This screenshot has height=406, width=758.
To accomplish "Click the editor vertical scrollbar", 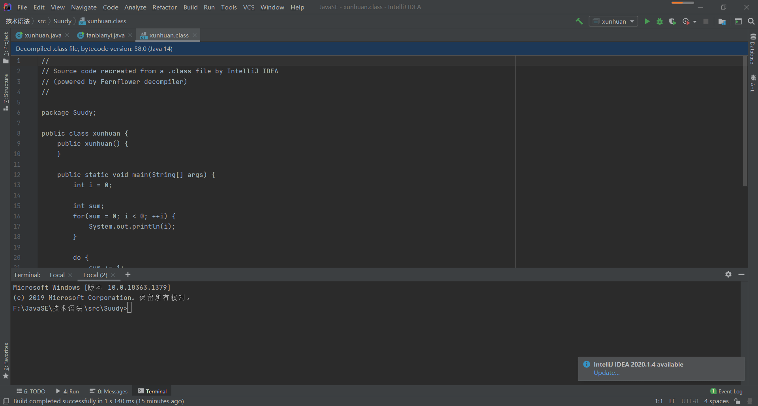I will (x=745, y=121).
